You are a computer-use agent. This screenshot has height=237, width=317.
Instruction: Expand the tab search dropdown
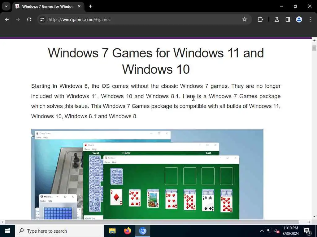tap(6, 6)
